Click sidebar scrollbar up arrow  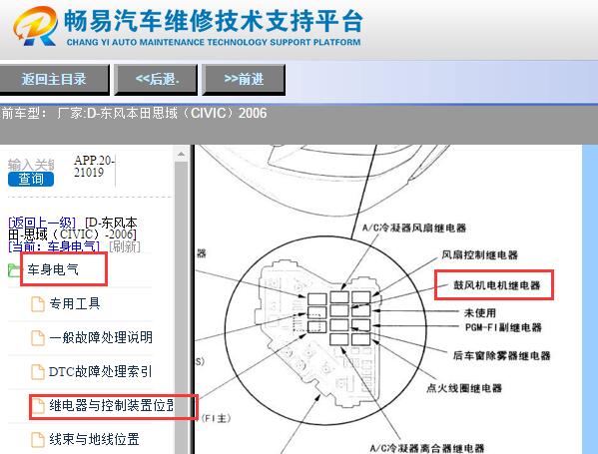[181, 155]
